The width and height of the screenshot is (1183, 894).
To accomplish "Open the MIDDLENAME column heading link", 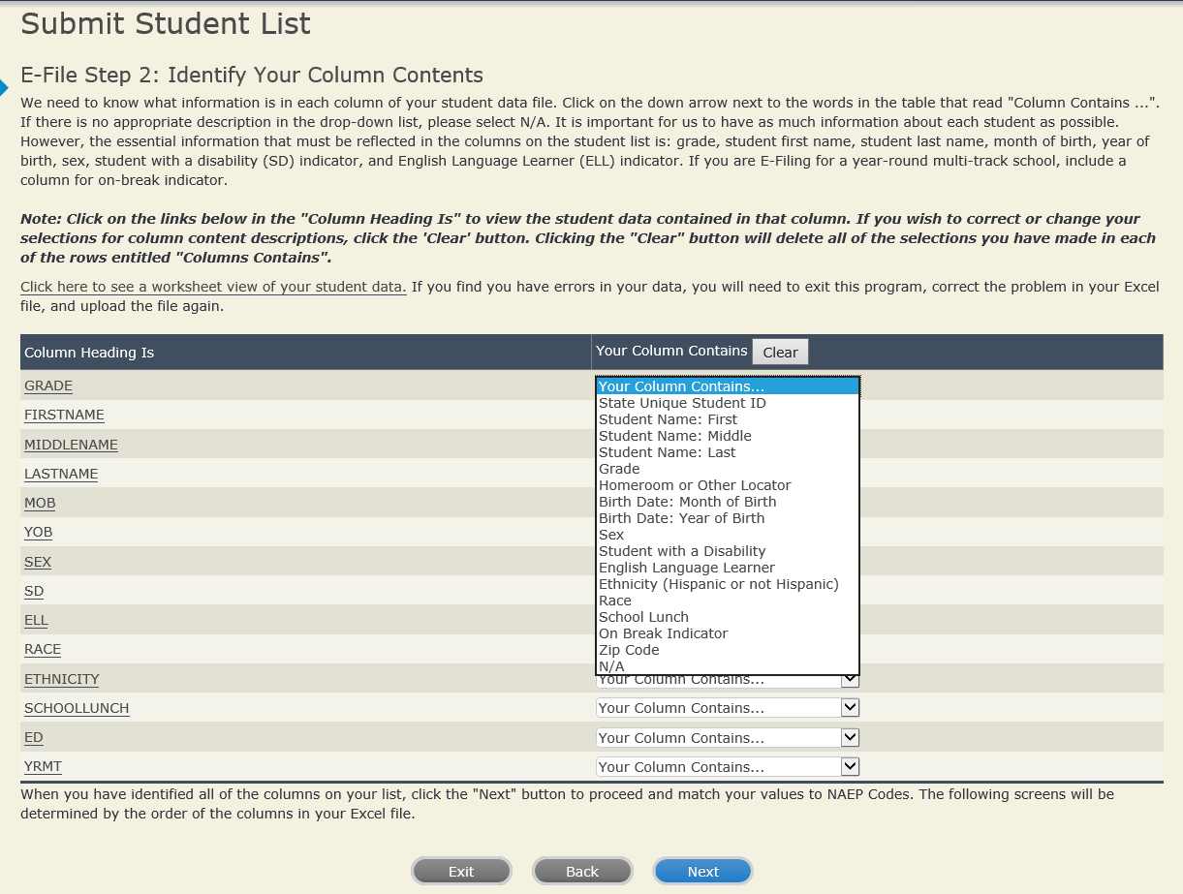I will pos(71,445).
